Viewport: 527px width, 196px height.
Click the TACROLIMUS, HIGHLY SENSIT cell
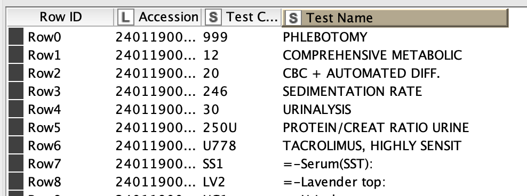[x=372, y=145]
